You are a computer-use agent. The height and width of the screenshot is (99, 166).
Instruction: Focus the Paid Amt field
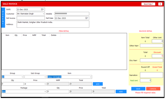(x=145, y=80)
